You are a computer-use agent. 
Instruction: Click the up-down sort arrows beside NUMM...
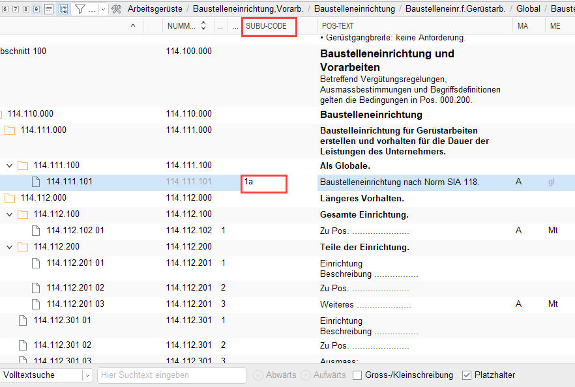pos(203,25)
